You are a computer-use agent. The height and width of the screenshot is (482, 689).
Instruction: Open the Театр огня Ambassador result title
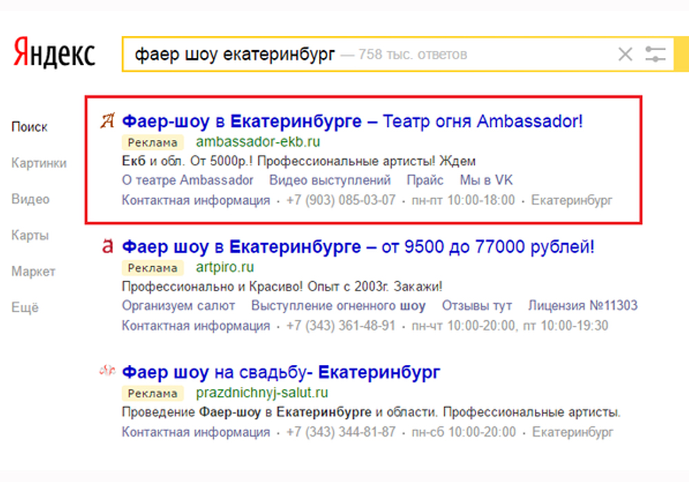[x=352, y=121]
